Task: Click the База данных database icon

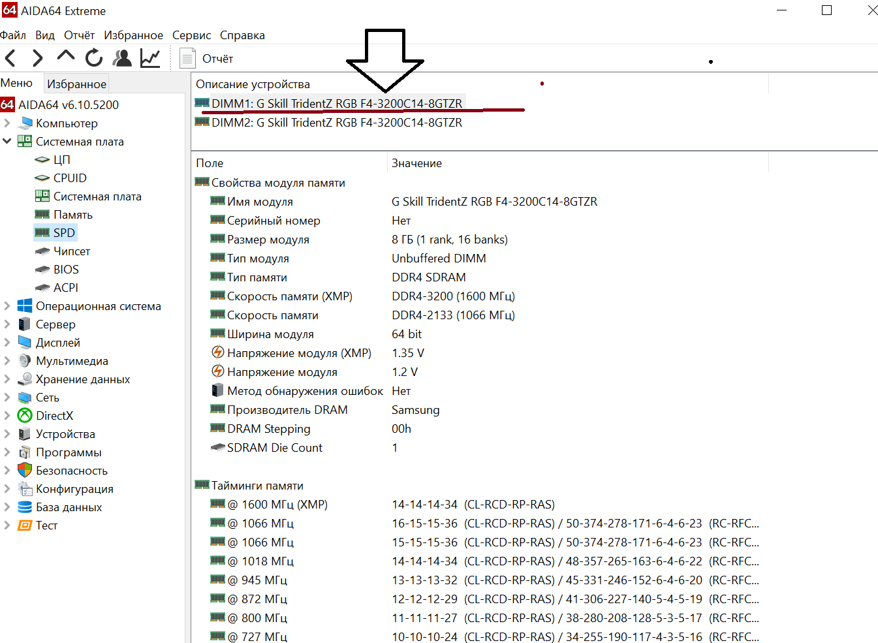Action: 25,507
